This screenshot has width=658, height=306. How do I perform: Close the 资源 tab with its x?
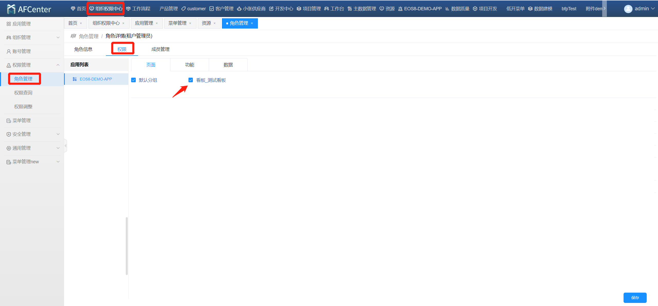click(x=214, y=23)
